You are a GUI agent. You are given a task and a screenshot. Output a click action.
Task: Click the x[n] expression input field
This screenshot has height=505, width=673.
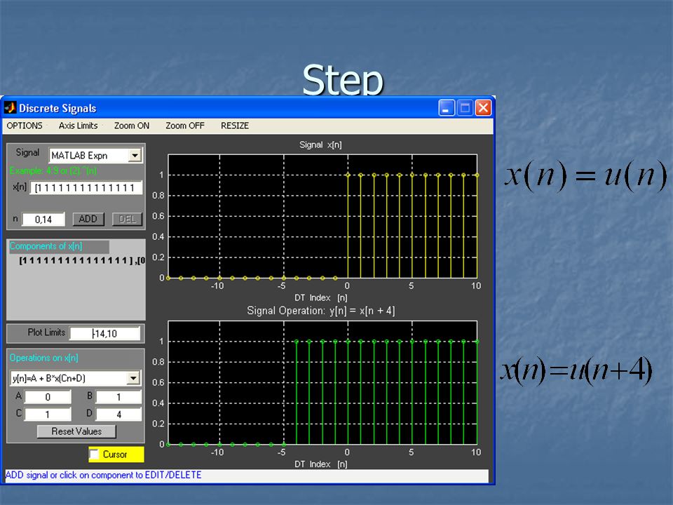click(x=86, y=188)
